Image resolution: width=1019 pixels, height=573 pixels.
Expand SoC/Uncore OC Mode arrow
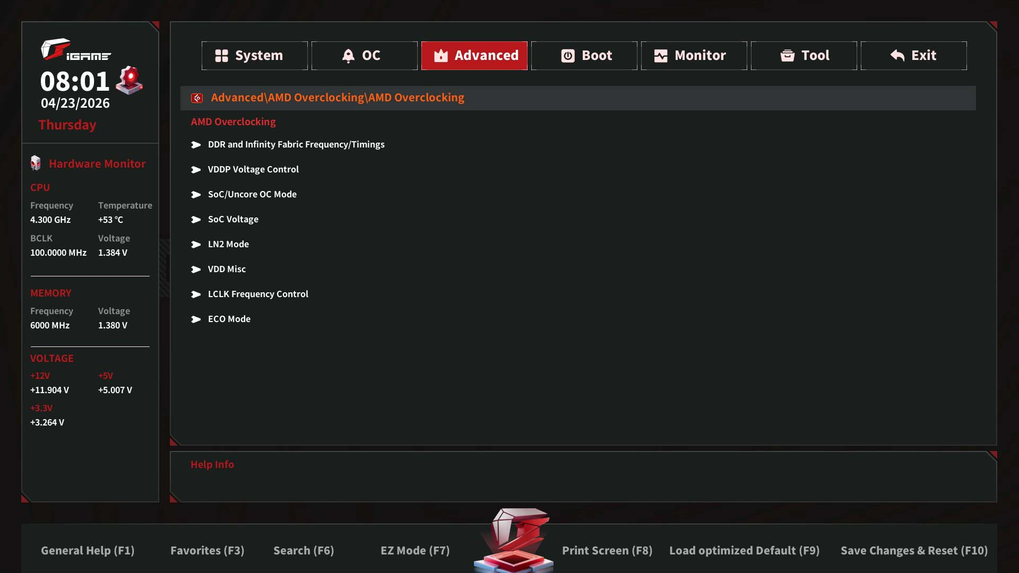tap(196, 195)
